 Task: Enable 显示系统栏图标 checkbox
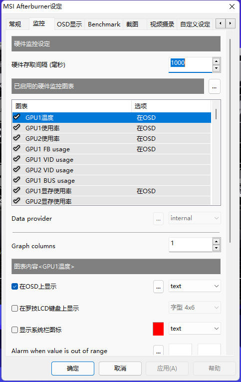[15, 330]
